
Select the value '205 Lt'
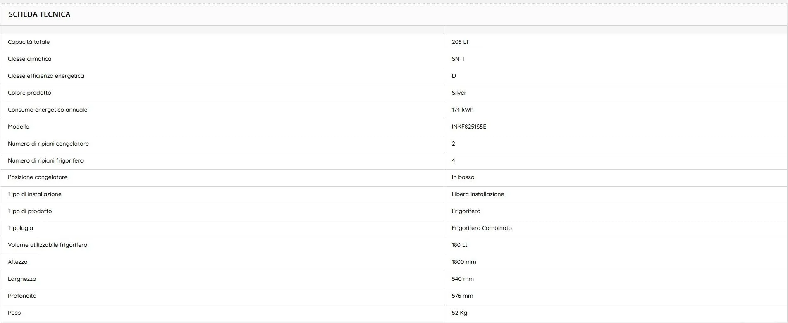pos(460,42)
